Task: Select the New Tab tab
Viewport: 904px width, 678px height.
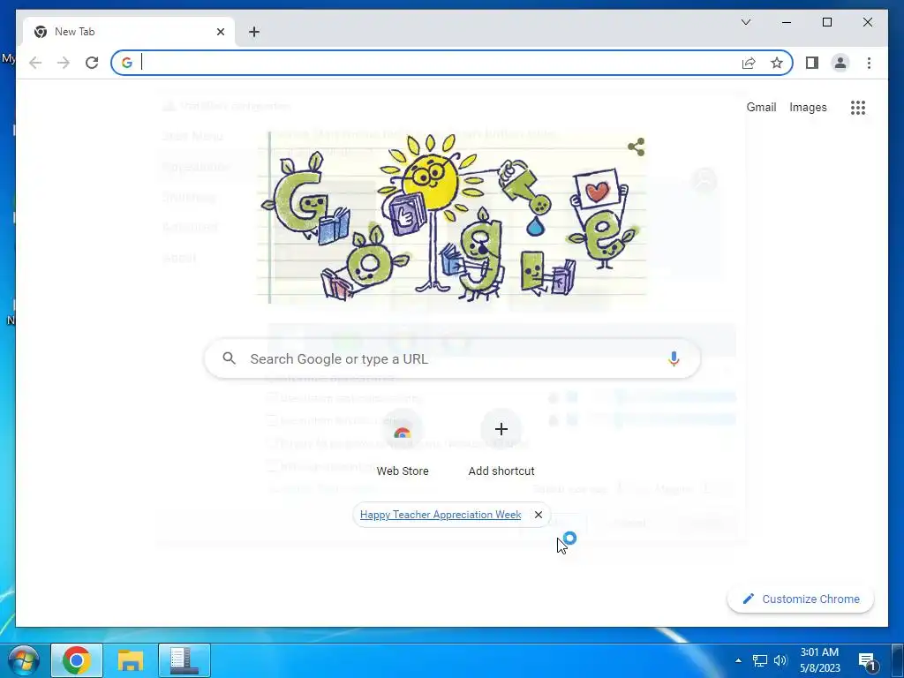Action: [129, 32]
